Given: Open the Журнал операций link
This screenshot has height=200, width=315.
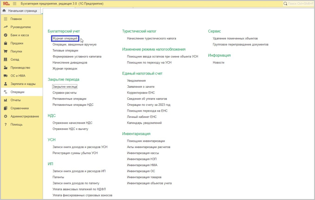Looking at the screenshot, I should coord(65,38).
